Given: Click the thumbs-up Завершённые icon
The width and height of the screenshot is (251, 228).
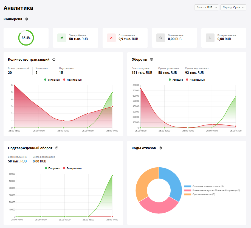Looking at the screenshot, I should (62, 38).
